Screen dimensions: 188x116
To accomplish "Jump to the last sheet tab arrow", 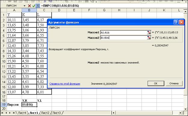I will click(x=14, y=113).
